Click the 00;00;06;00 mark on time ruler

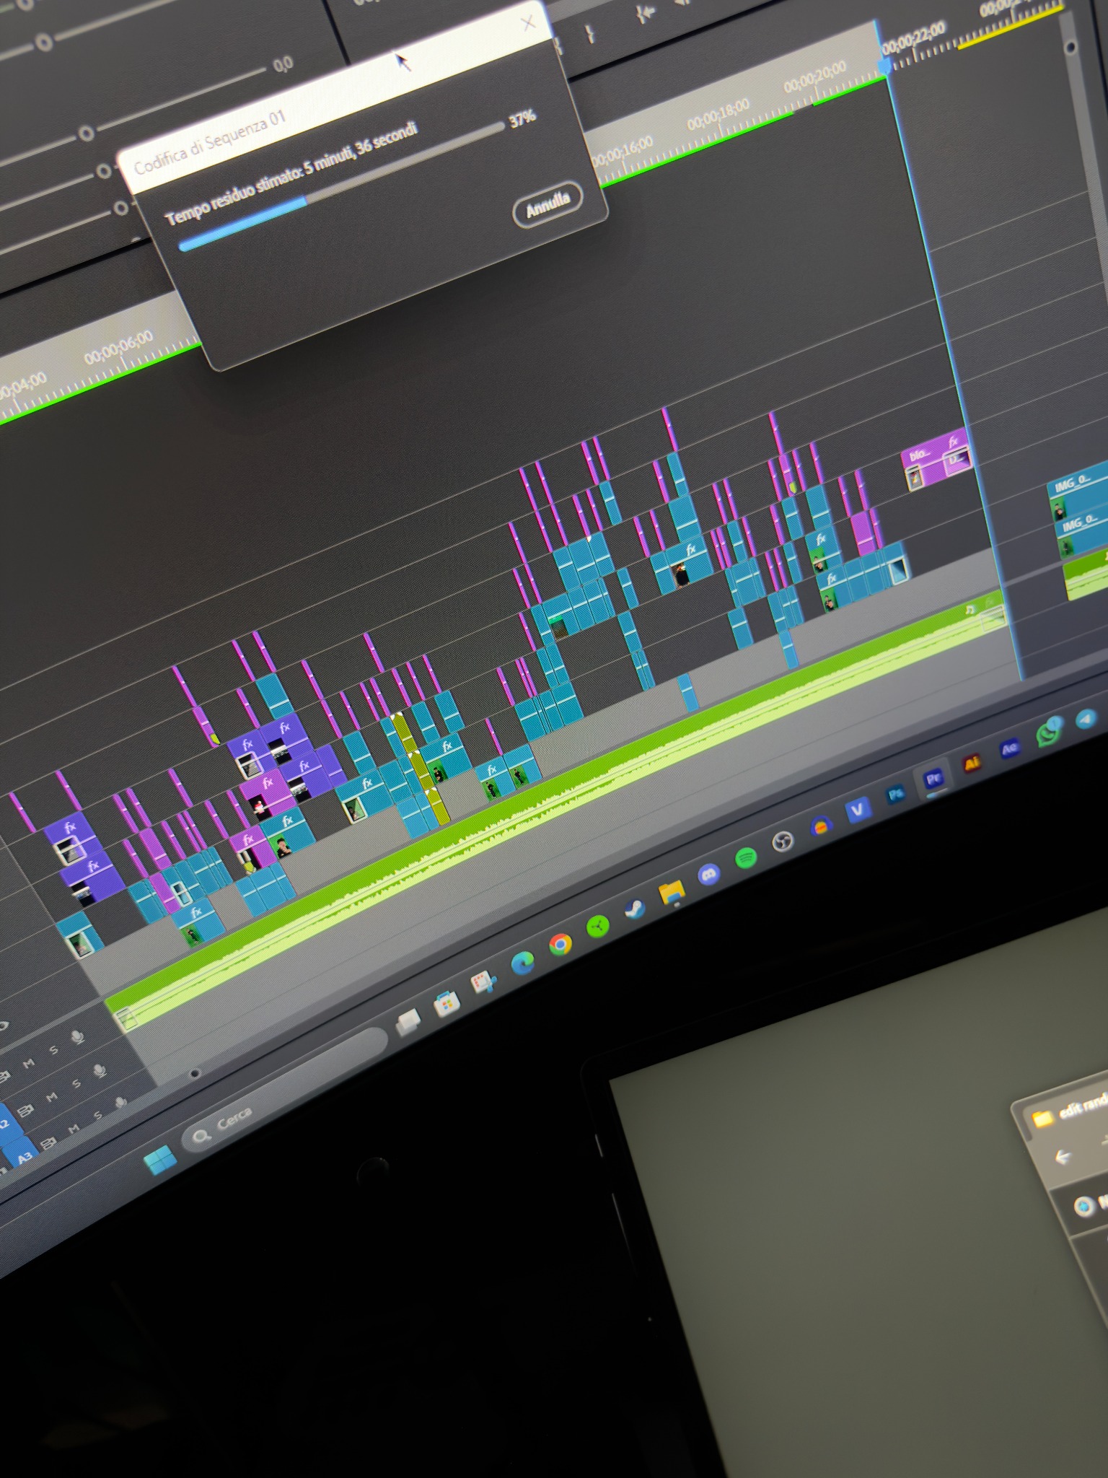(x=118, y=348)
